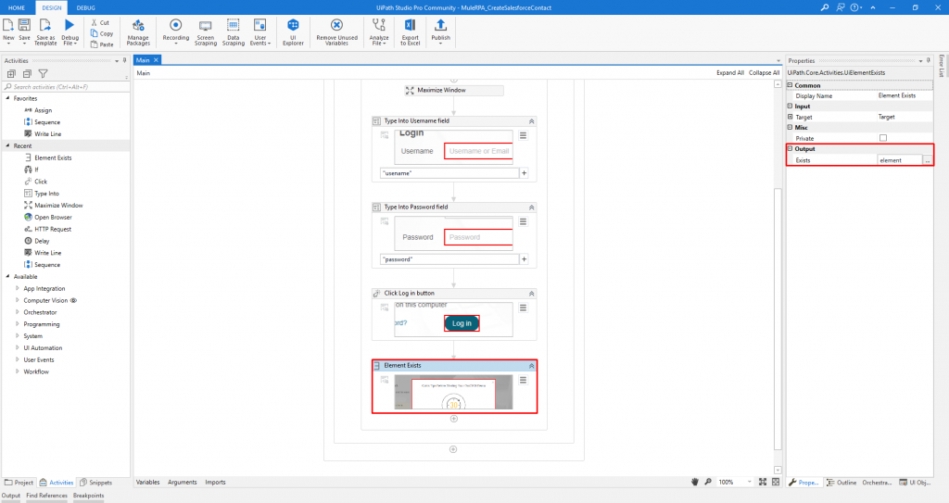This screenshot has height=503, width=949.
Task: Switch to the Project panel tab
Action: [x=19, y=483]
